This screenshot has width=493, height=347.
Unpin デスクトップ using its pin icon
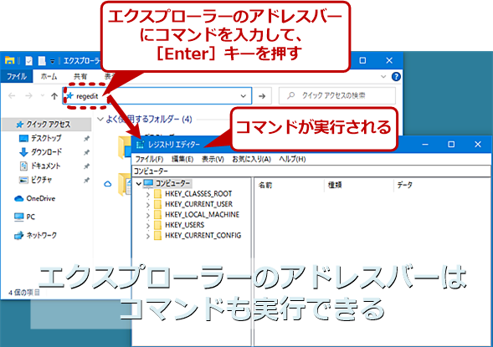(x=86, y=139)
